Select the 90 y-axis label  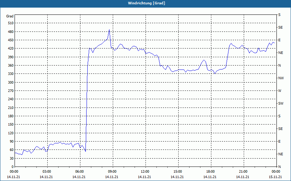(x=12, y=142)
